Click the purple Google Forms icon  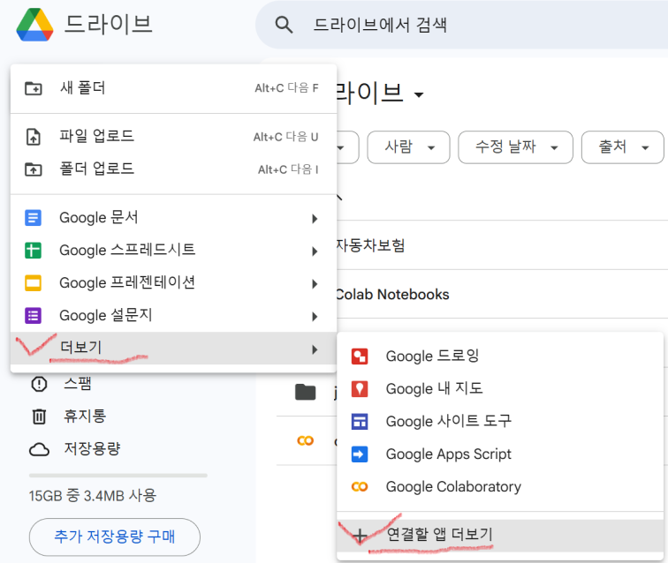click(34, 316)
